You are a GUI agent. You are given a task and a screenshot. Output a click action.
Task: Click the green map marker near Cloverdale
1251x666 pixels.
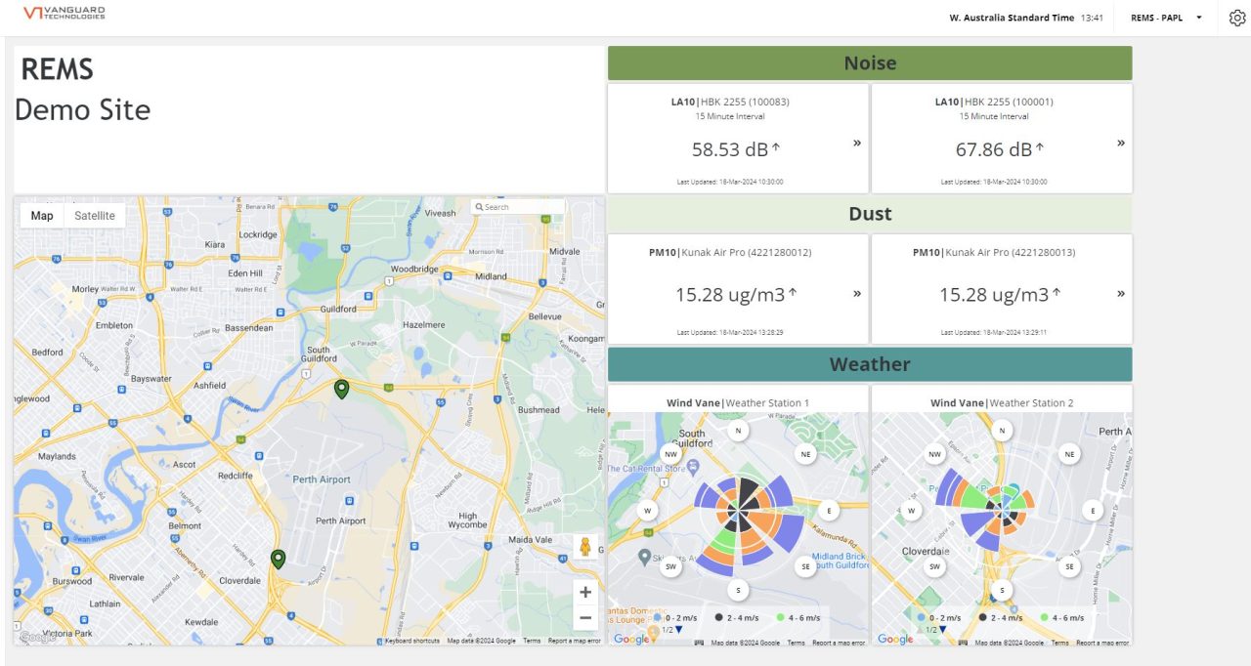pos(280,559)
